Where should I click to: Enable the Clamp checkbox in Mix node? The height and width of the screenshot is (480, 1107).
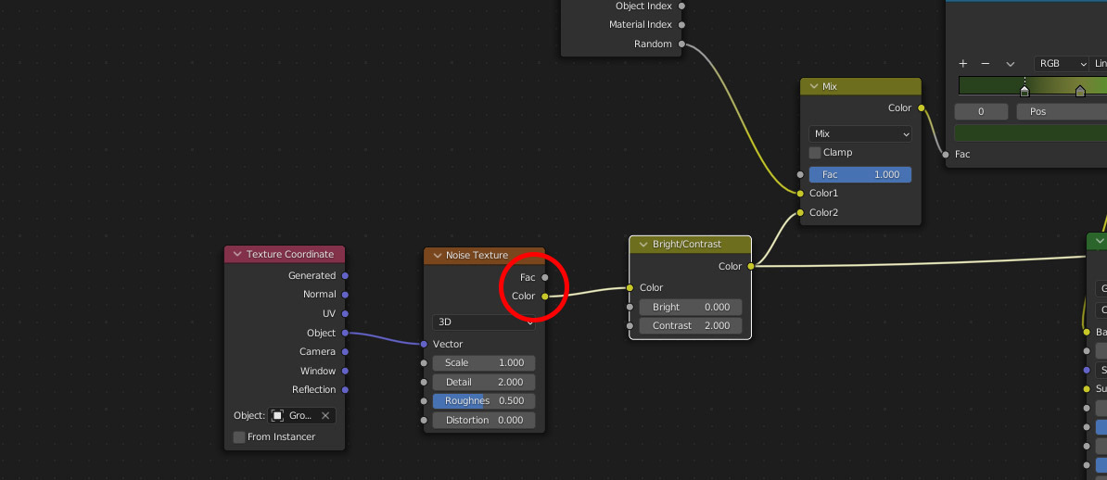(x=815, y=153)
